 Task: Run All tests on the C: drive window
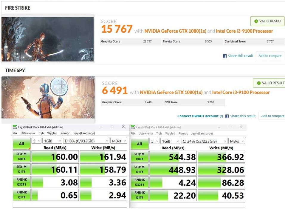(x=140, y=144)
